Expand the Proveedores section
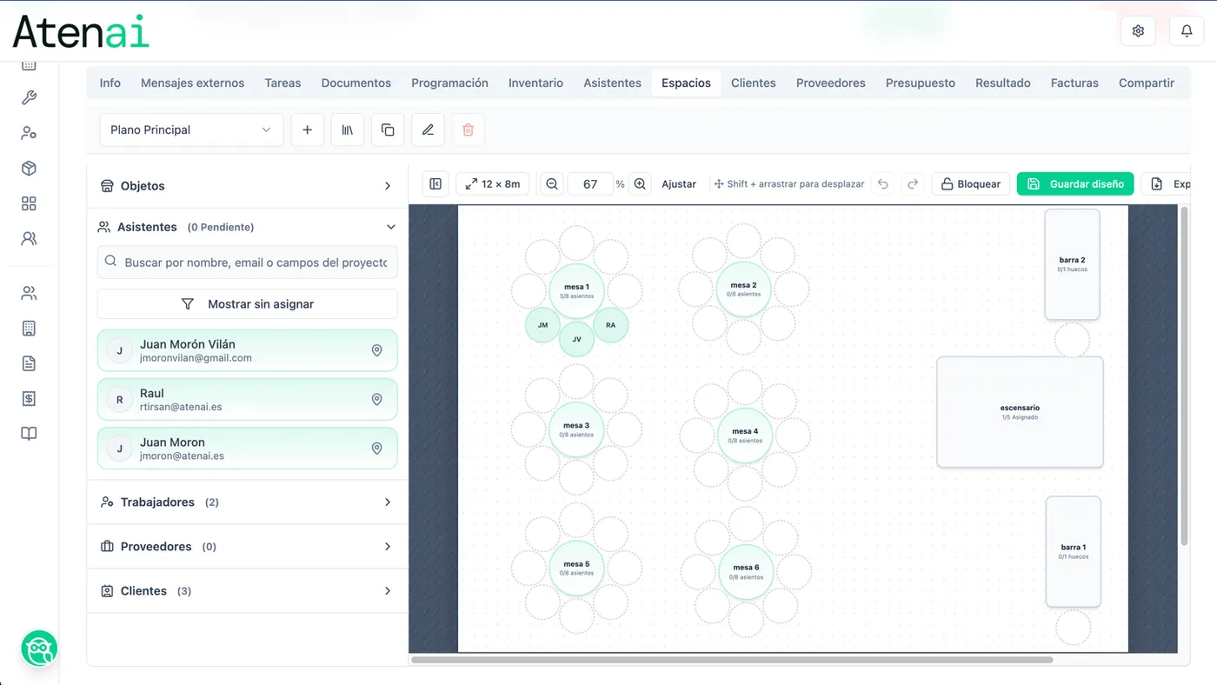Image resolution: width=1217 pixels, height=685 pixels. 248,547
